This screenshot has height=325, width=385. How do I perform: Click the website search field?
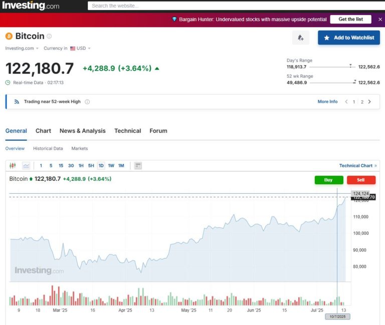pos(236,6)
